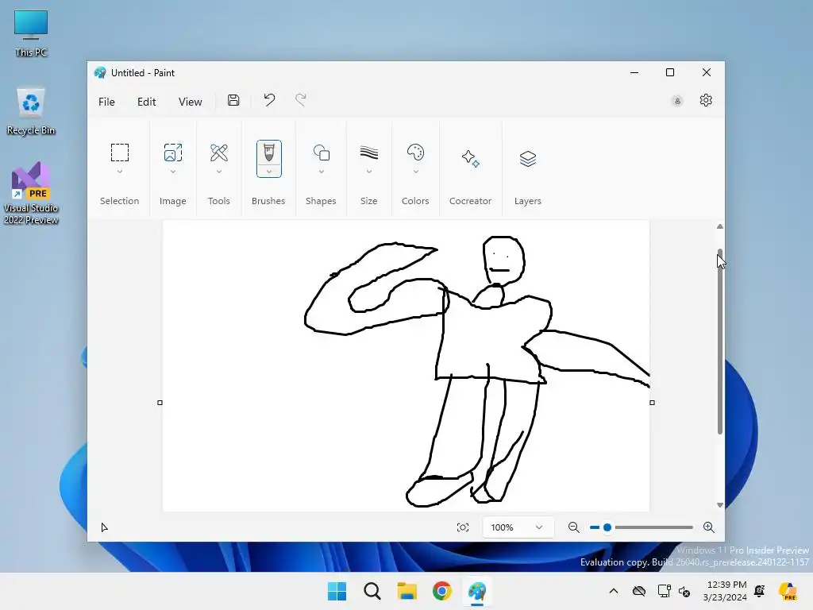Open the Windows Start menu
Viewport: 813px width, 610px height.
pyautogui.click(x=337, y=591)
